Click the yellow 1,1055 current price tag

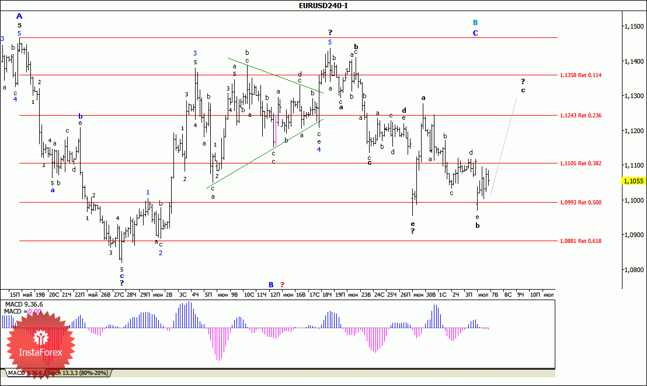tap(634, 181)
